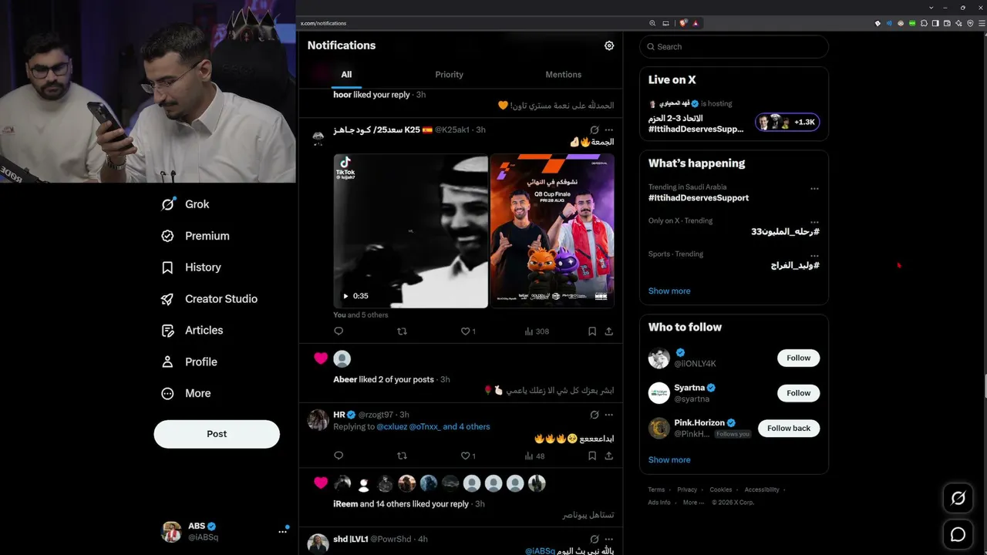
Task: Open the browser zoom control
Action: pos(652,23)
